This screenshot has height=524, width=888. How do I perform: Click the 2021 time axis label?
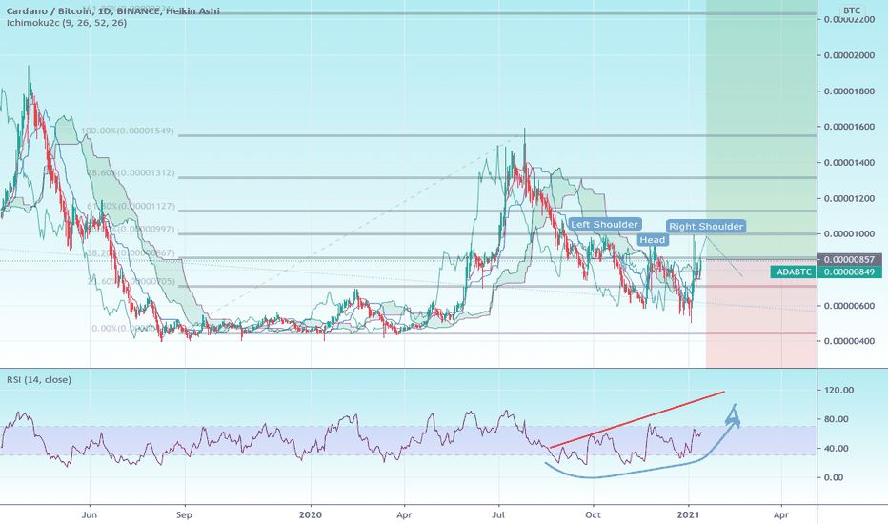pyautogui.click(x=688, y=514)
